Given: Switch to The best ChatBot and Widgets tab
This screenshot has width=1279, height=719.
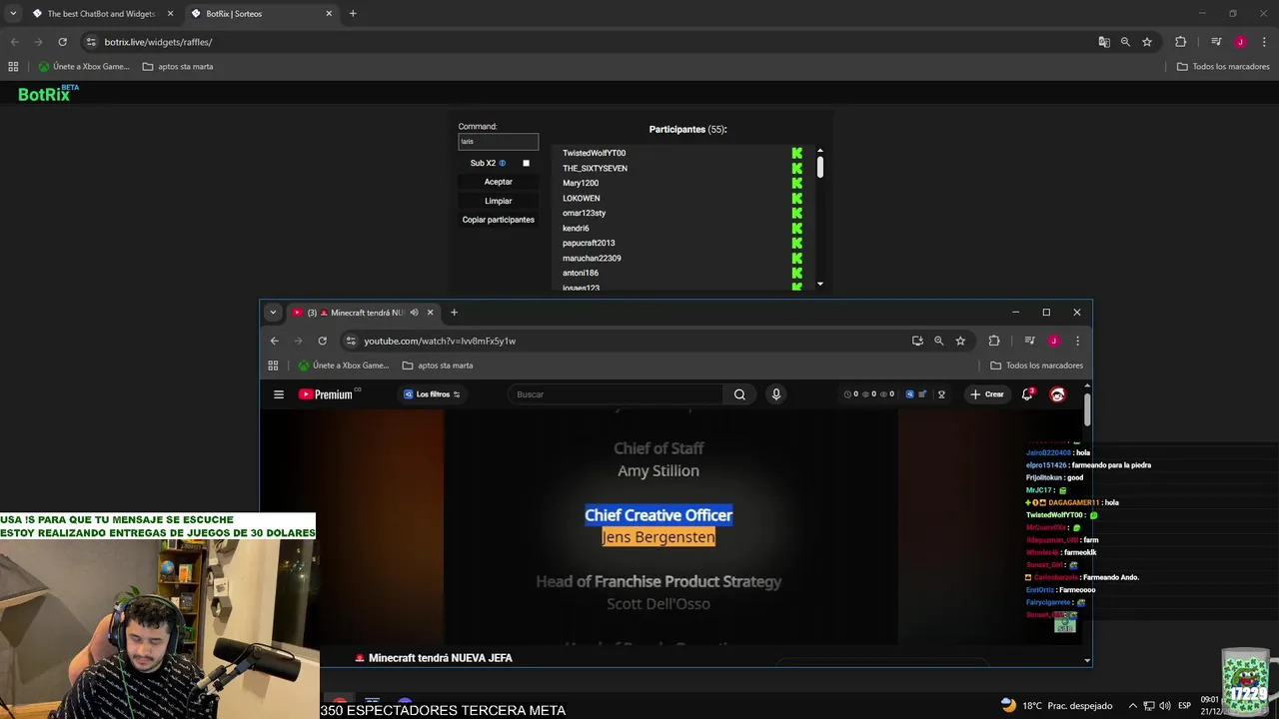Looking at the screenshot, I should [x=103, y=14].
